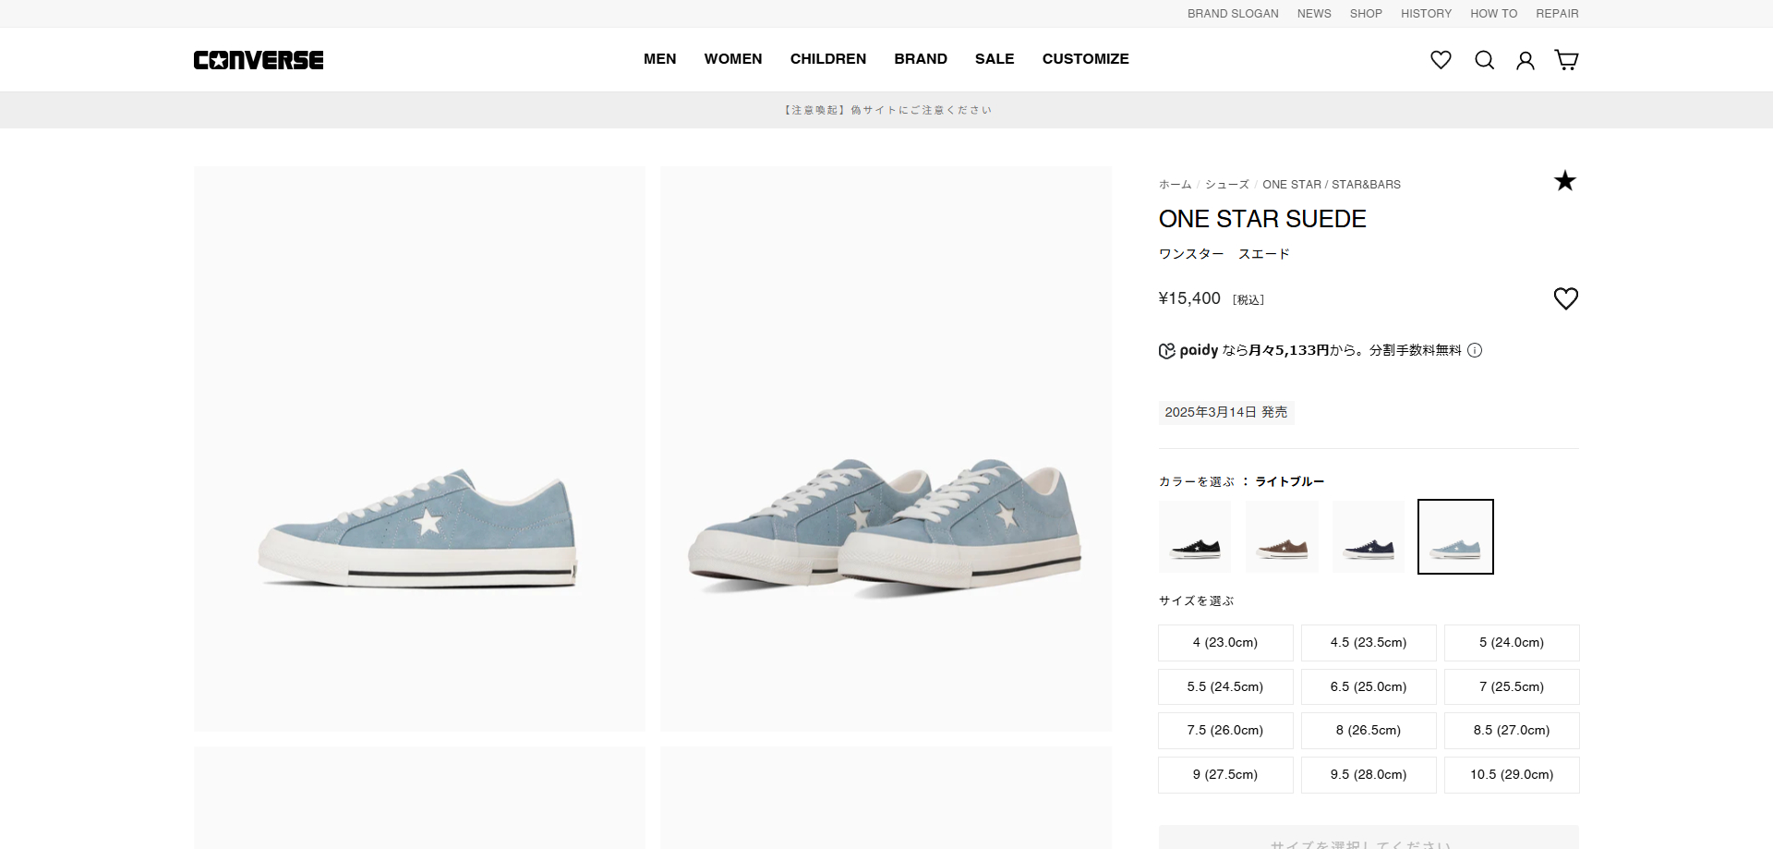Click the paidy installment info icon
Viewport: 1773px width, 849px height.
click(x=1475, y=350)
